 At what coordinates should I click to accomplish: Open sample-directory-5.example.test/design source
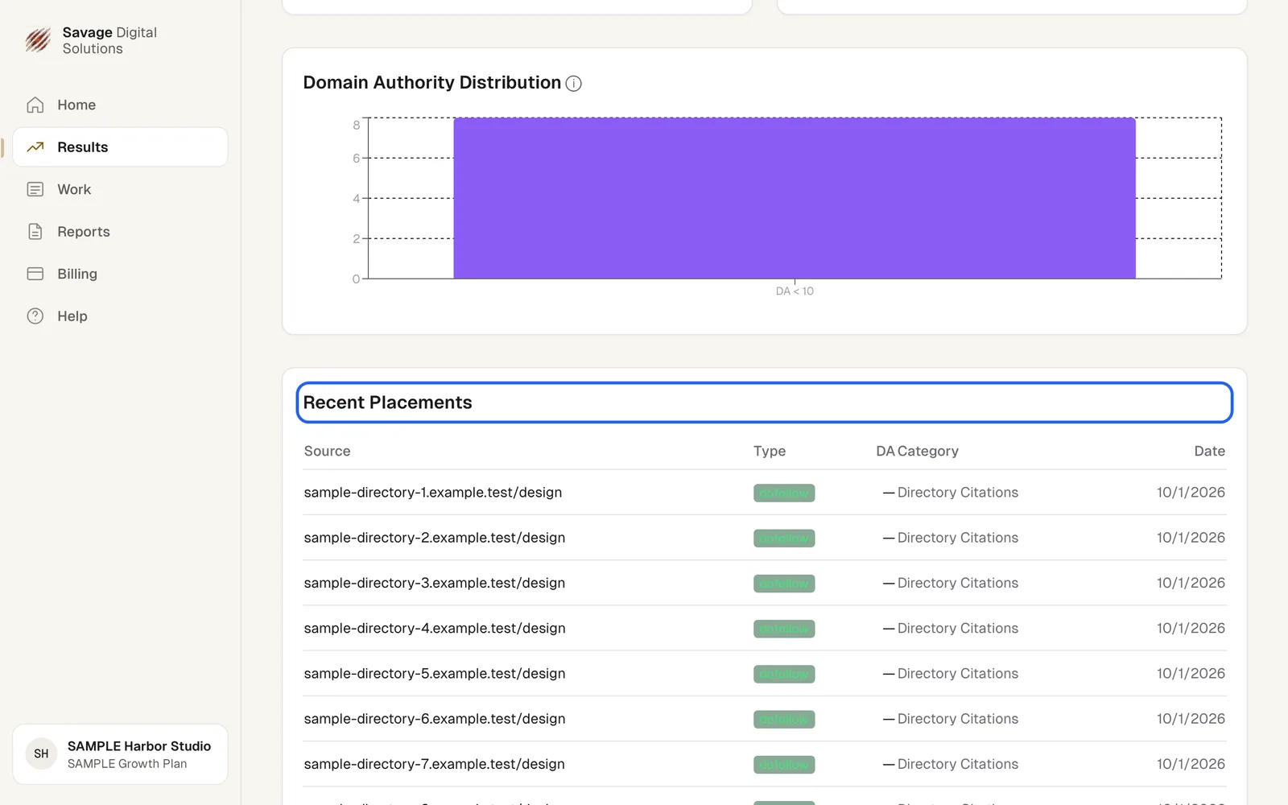(x=435, y=674)
